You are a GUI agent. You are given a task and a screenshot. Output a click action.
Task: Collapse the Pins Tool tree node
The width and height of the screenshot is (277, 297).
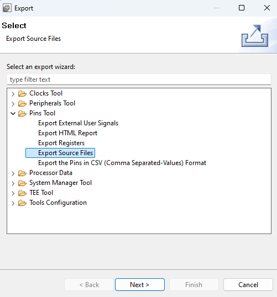pyautogui.click(x=13, y=114)
